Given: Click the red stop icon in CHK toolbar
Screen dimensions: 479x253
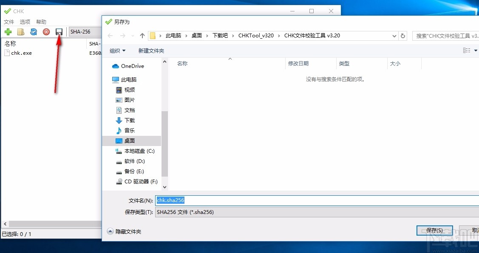Looking at the screenshot, I should (46, 31).
